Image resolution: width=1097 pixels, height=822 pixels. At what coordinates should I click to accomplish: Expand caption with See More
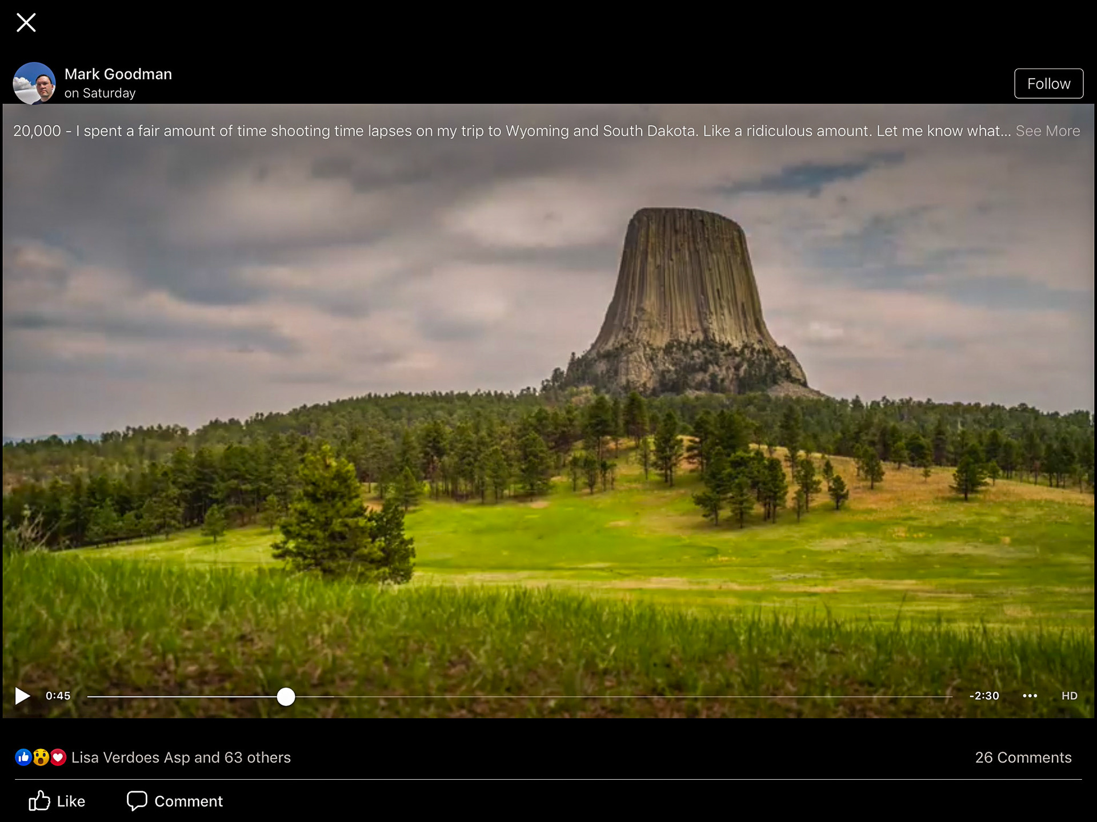click(1047, 131)
